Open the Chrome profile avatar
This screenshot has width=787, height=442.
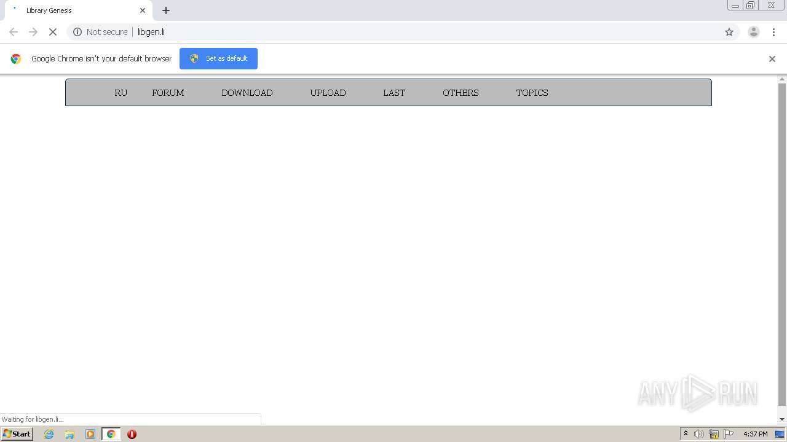pos(754,32)
